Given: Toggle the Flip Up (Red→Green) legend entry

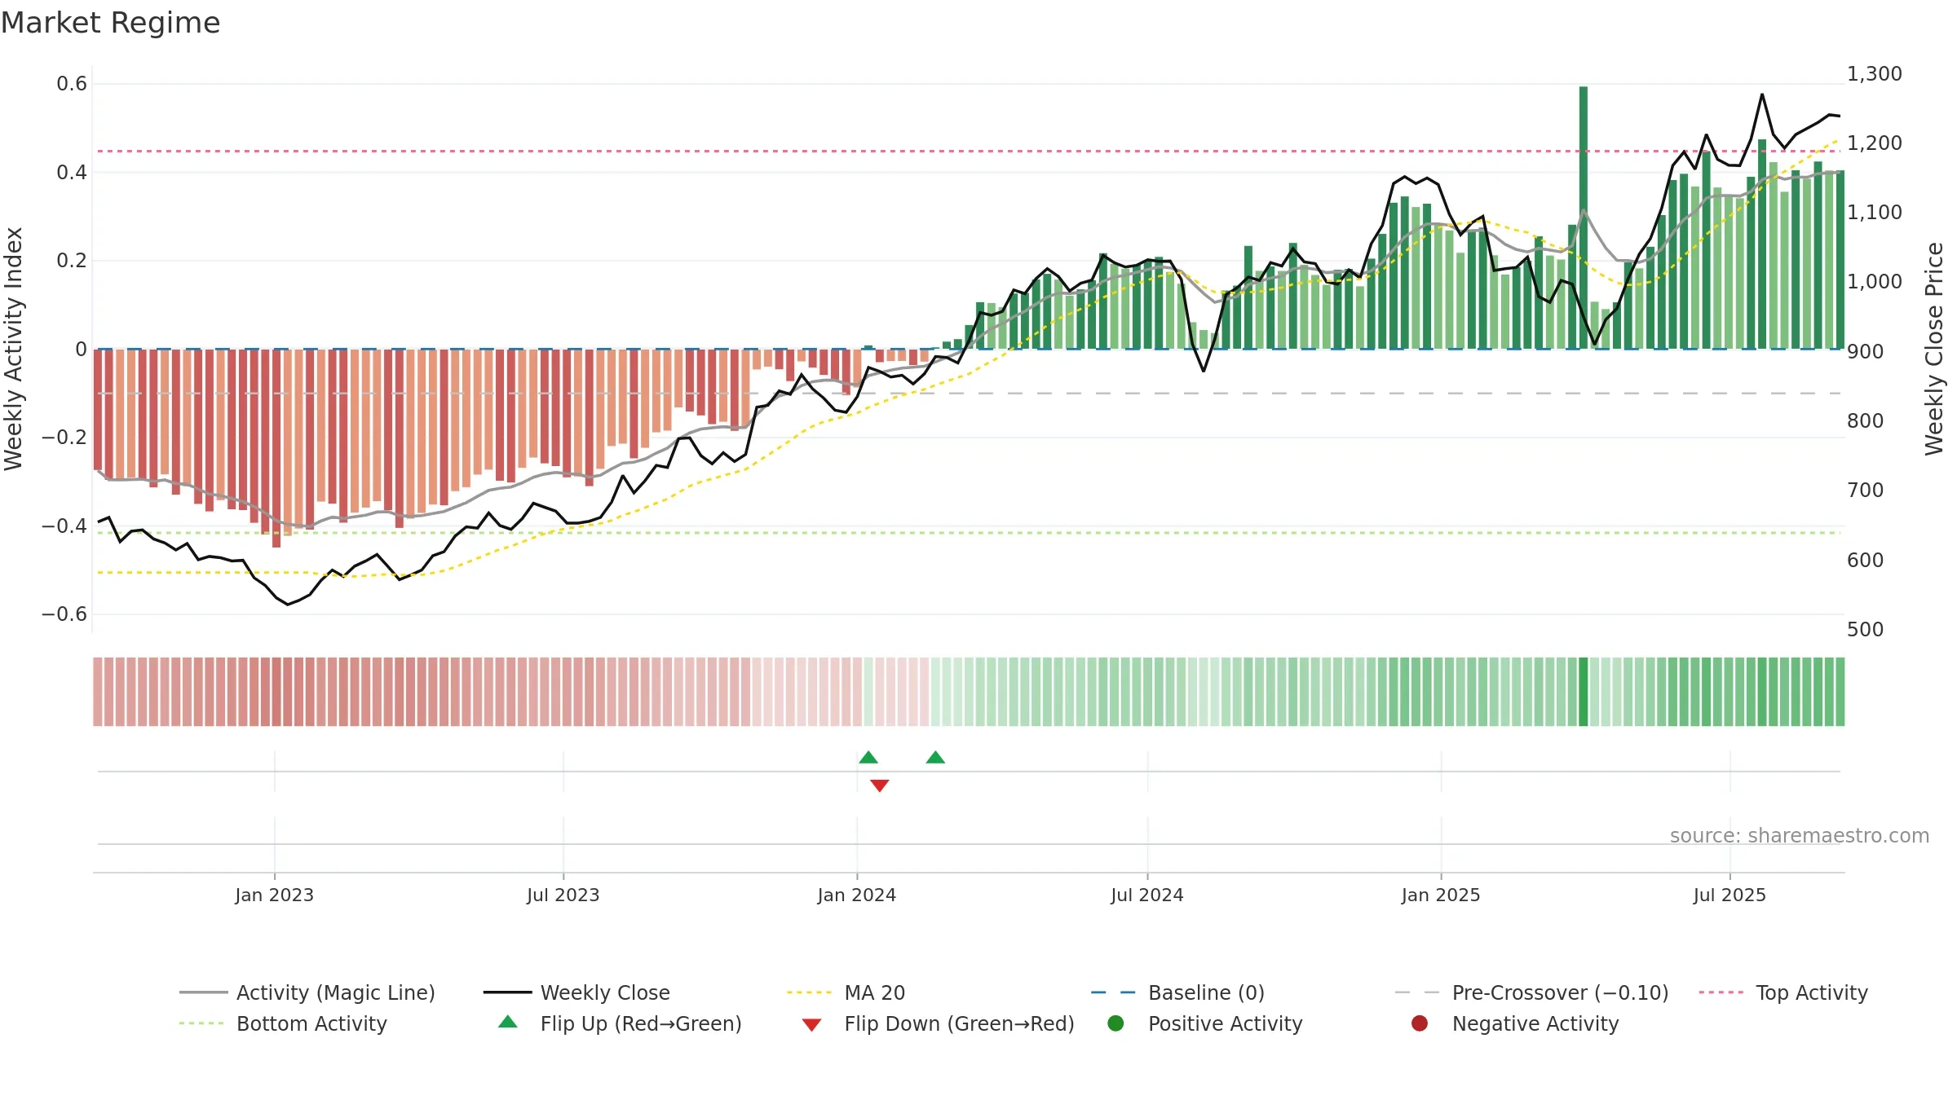Looking at the screenshot, I should point(620,1023).
